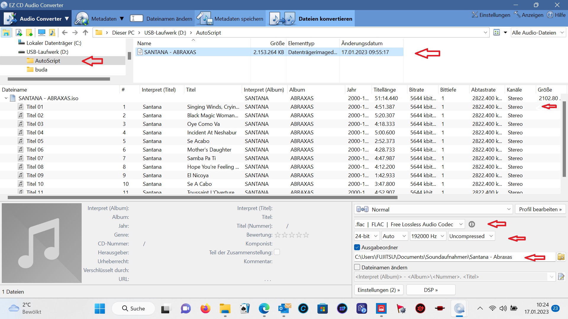This screenshot has height=319, width=568.
Task: Click Profil bearbeiten button
Action: tap(540, 209)
